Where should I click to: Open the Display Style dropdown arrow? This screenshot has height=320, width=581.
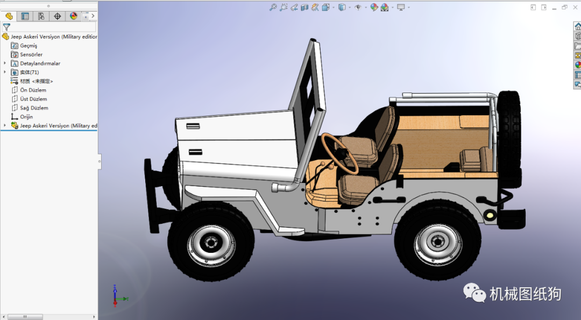click(350, 8)
